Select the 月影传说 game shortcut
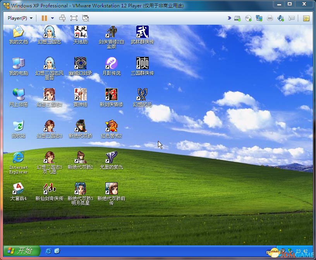316x260 pixels. pyautogui.click(x=112, y=66)
